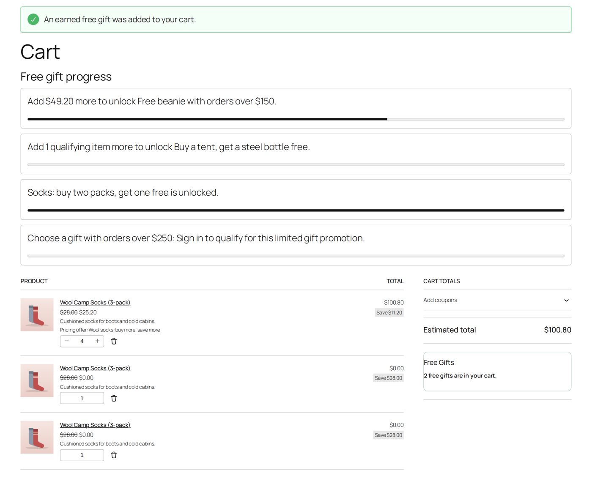Click the full socks offer progress bar
This screenshot has height=503, width=592.
click(296, 210)
